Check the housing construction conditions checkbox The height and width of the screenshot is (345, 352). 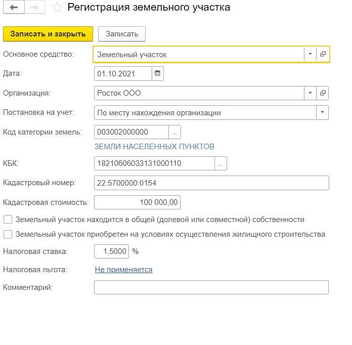8,235
